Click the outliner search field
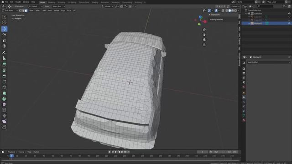The width and height of the screenshot is (292, 164). (266, 6)
